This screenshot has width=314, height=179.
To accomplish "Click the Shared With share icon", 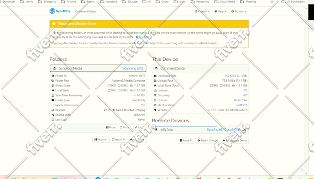I will tap(53, 115).
